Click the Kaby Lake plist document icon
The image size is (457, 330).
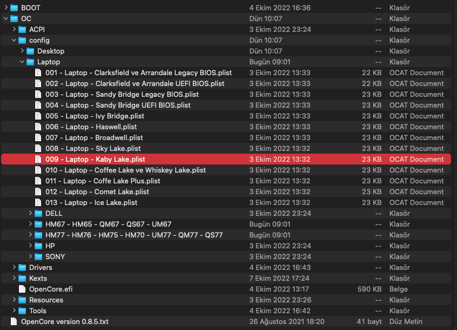coord(38,159)
